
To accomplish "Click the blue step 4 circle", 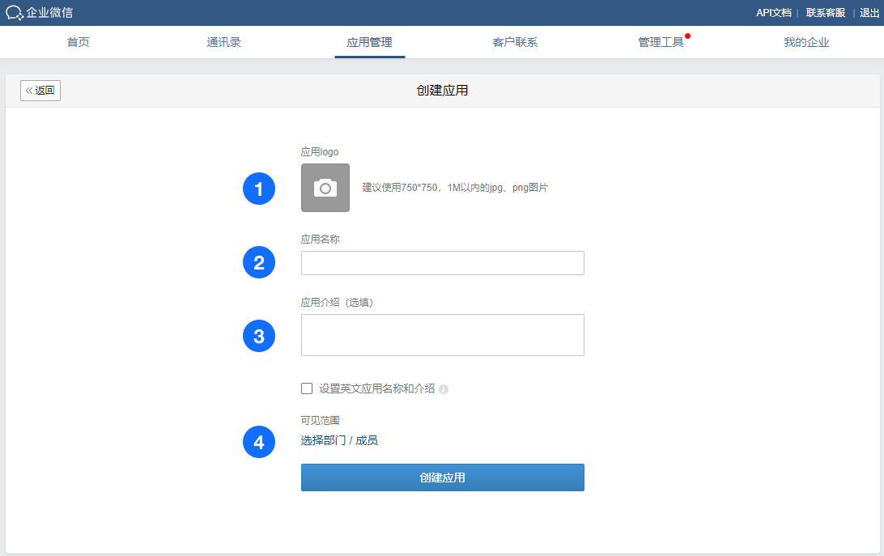I will coord(259,442).
